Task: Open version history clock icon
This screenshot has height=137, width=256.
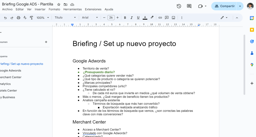Action: (179, 6)
